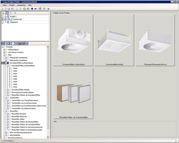Open the Assistenten menu
This screenshot has width=179, height=143.
tap(21, 5)
